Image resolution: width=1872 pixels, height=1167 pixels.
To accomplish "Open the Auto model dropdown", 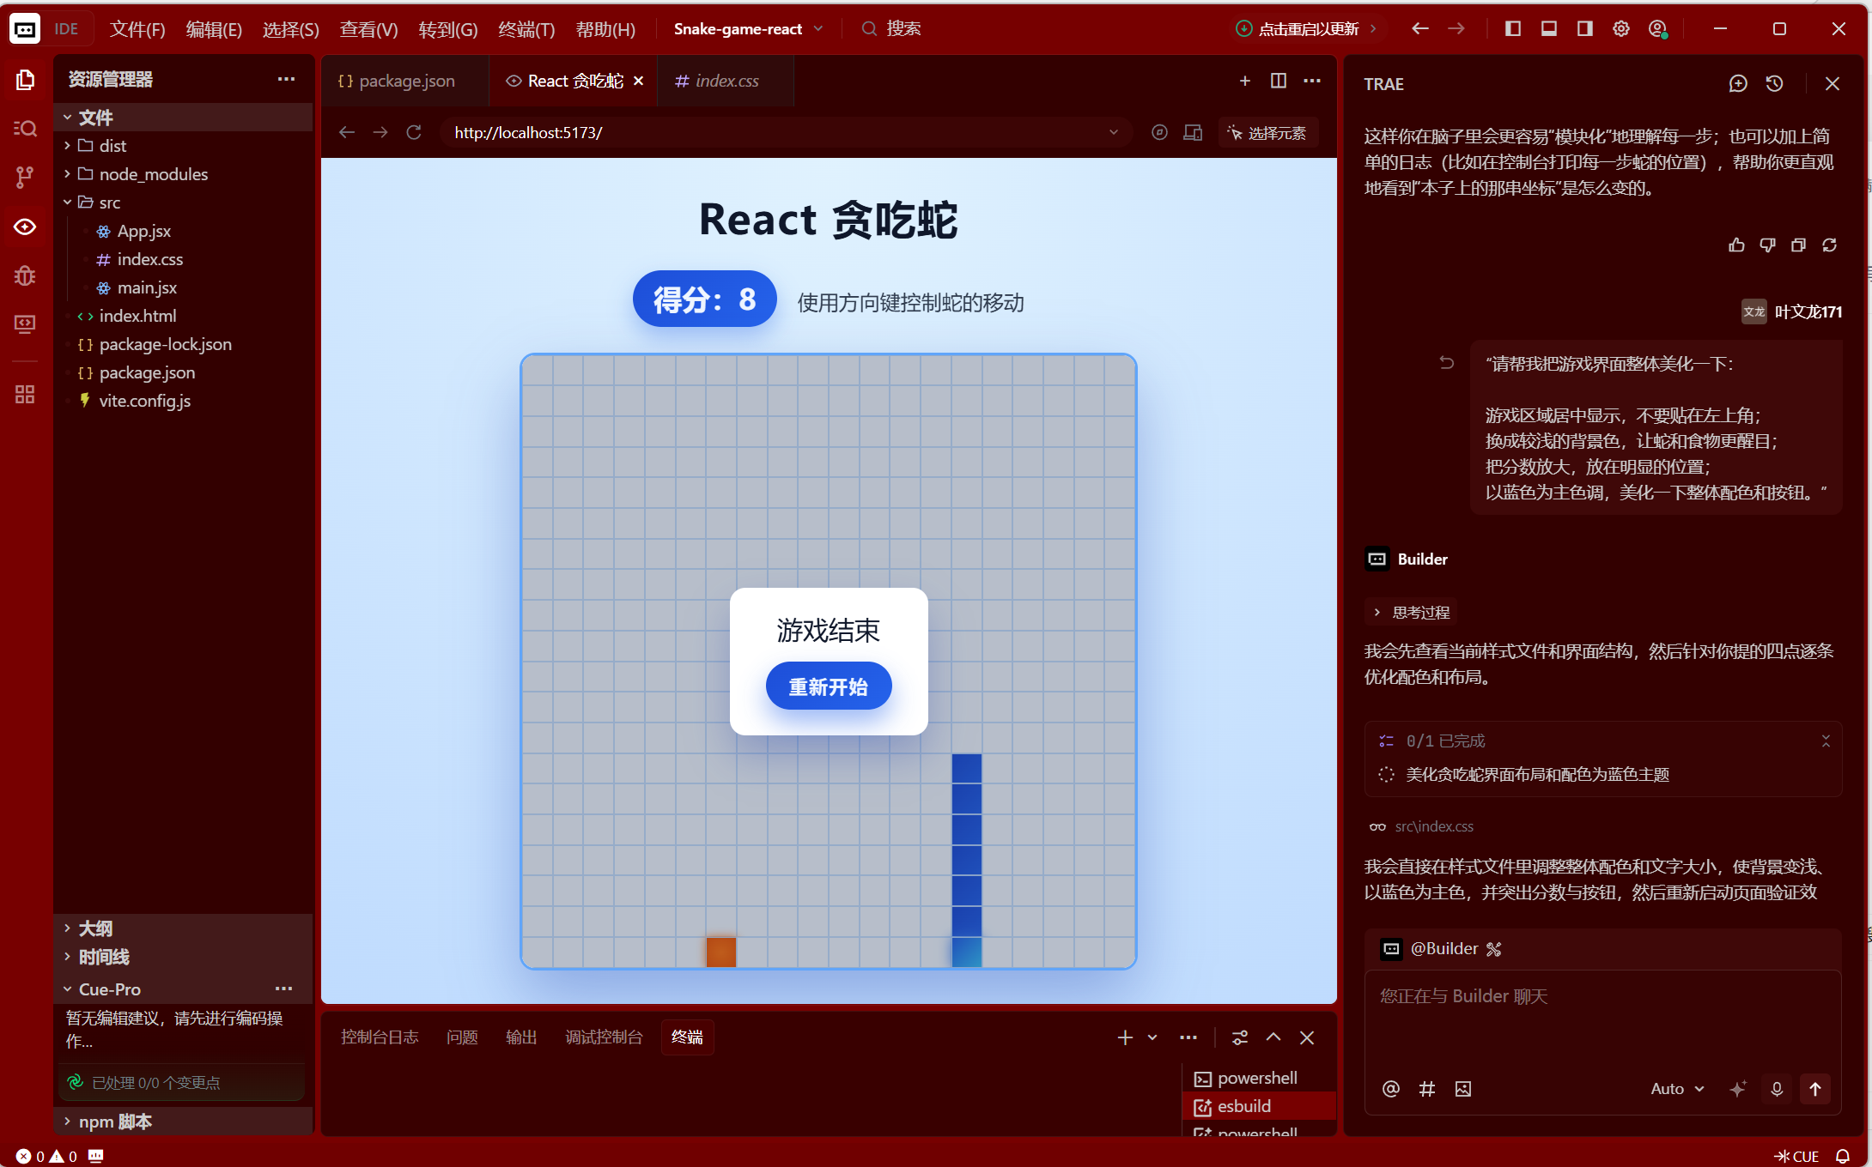I will point(1676,1089).
